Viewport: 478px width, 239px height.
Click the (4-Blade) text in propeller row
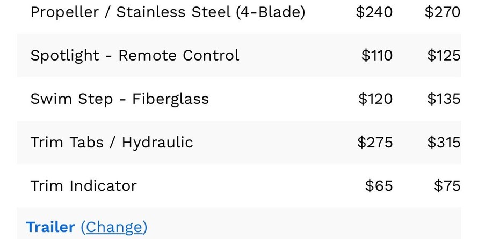(x=270, y=12)
